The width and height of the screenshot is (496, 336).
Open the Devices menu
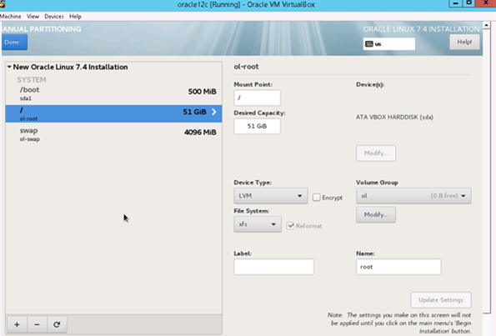click(54, 17)
